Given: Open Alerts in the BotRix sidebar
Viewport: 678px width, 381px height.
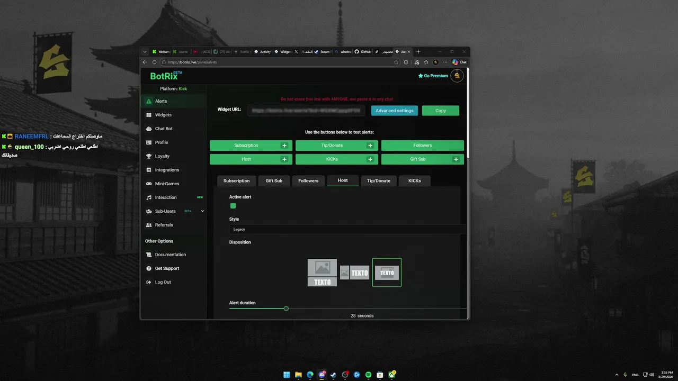Looking at the screenshot, I should click(x=174, y=101).
